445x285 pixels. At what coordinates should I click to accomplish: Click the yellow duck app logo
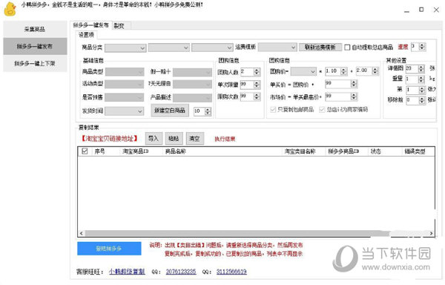pyautogui.click(x=10, y=9)
